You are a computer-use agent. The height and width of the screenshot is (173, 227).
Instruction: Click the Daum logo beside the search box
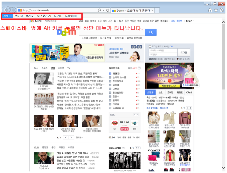[x=67, y=33]
